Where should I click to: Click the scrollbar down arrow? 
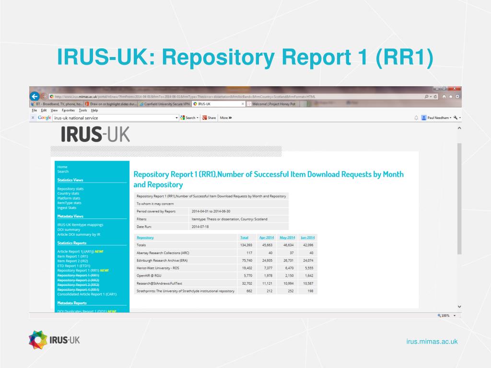point(459,307)
